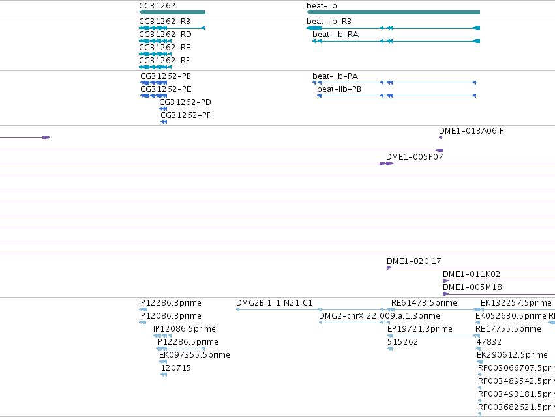Click EP19721.3prime alignment line
555x417 pixels.
pyautogui.click(x=434, y=336)
